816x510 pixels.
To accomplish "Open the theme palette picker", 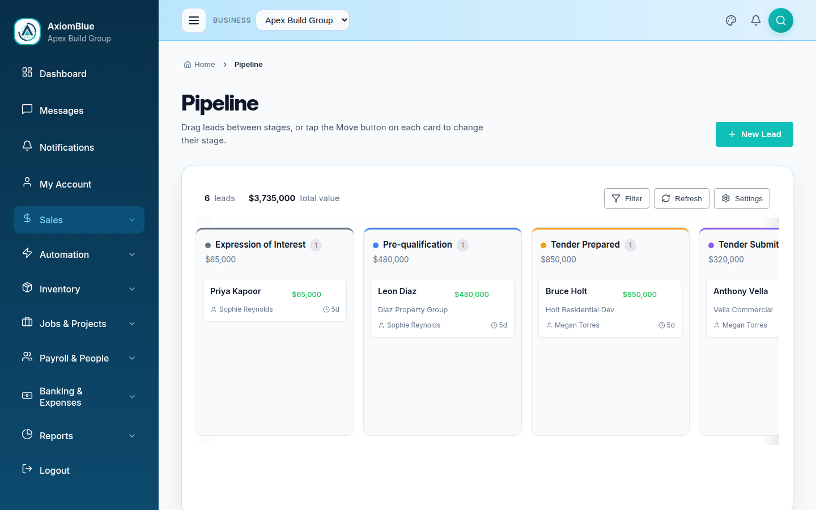I will [730, 20].
